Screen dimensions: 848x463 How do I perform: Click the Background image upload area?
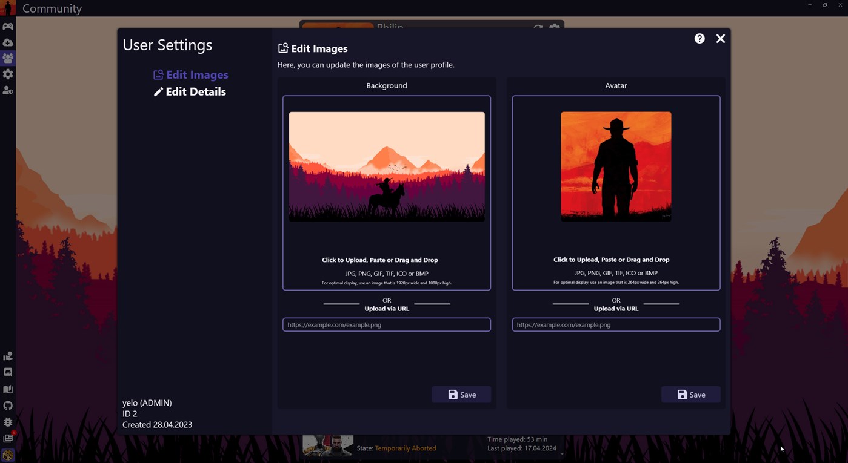[387, 193]
